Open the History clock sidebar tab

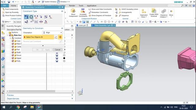[3, 74]
